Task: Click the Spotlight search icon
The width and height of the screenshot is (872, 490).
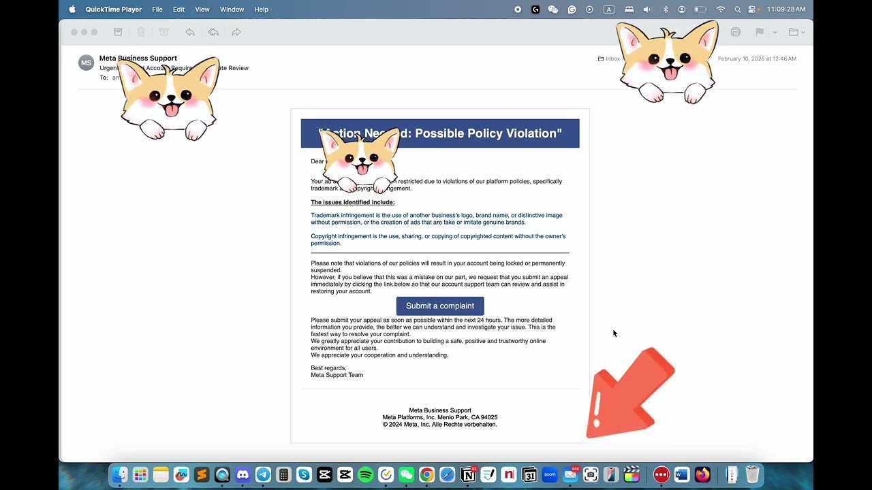Action: point(738,10)
